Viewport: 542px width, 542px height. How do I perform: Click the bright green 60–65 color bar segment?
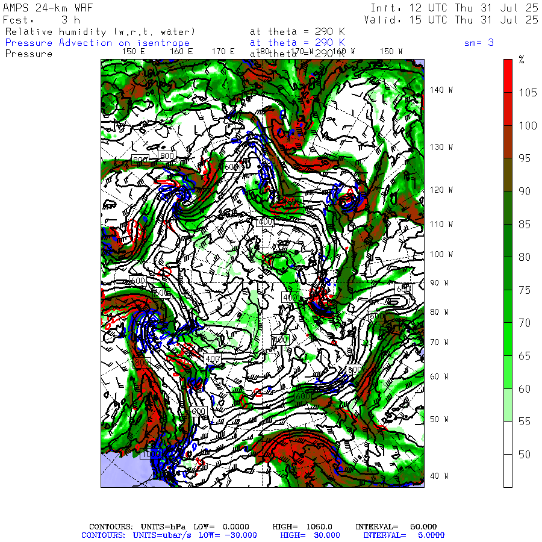(x=508, y=372)
